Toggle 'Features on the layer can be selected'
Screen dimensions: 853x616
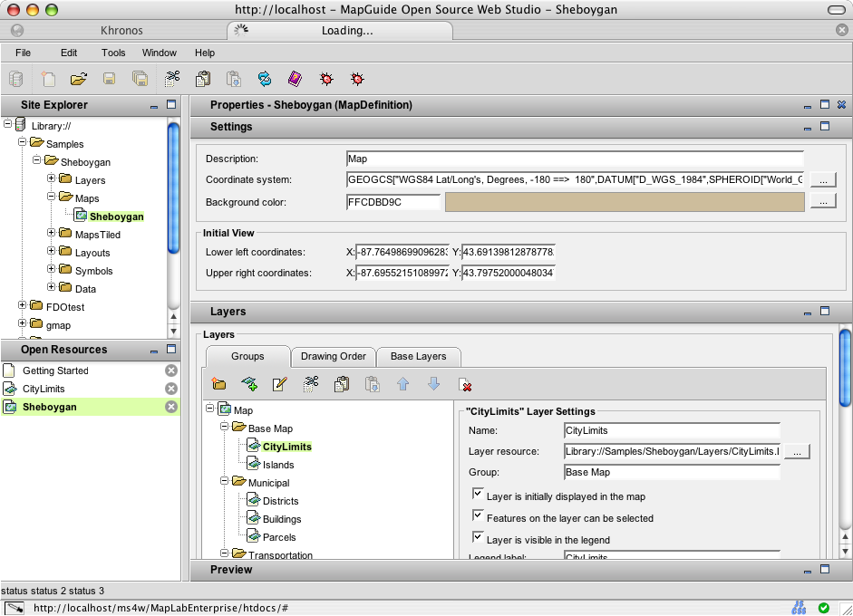pos(478,516)
